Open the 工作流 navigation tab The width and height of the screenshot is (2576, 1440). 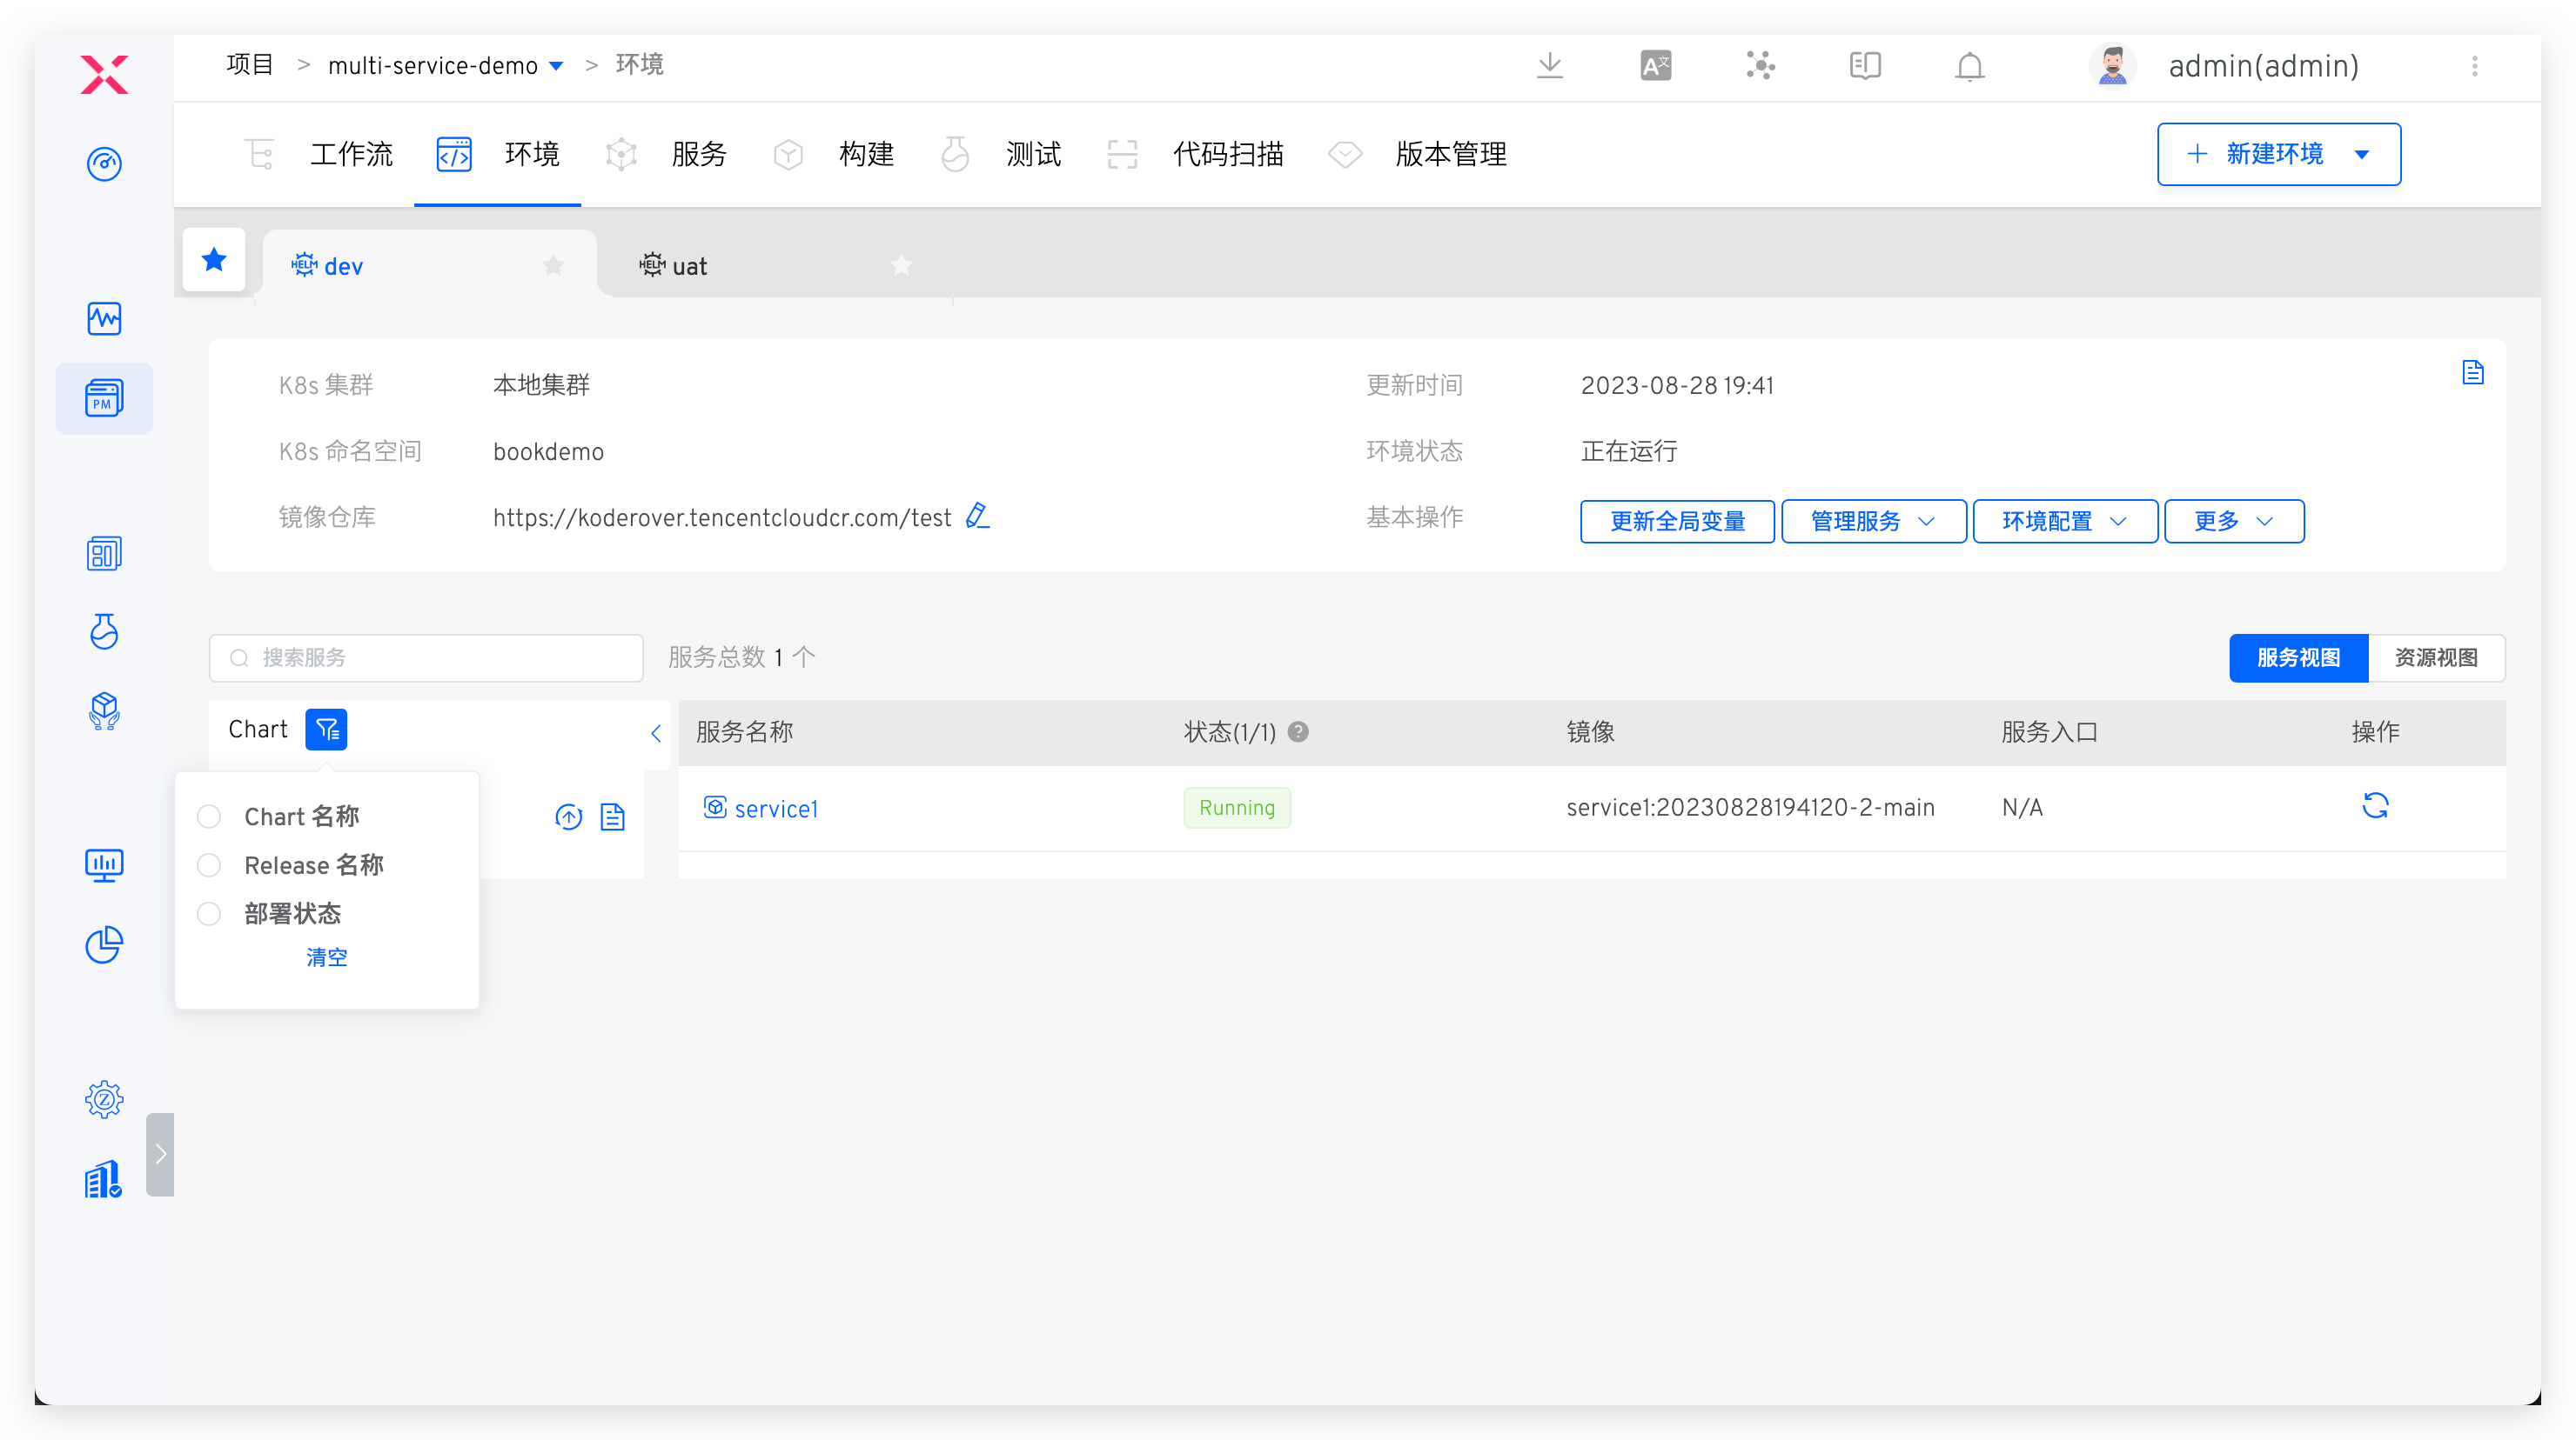(x=352, y=154)
